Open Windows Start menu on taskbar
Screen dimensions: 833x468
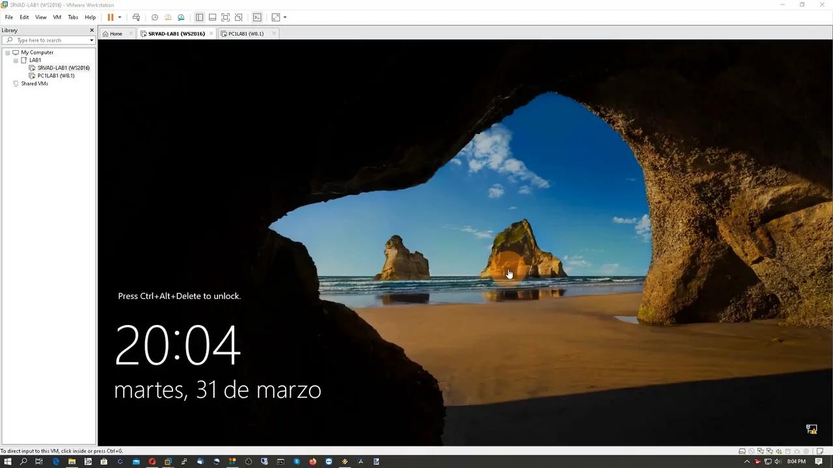click(x=8, y=461)
